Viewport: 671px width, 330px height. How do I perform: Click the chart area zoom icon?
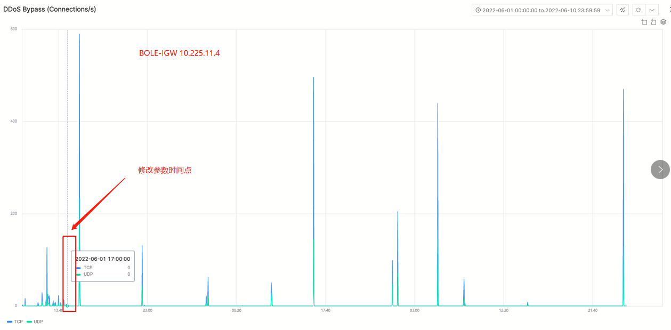pos(644,22)
